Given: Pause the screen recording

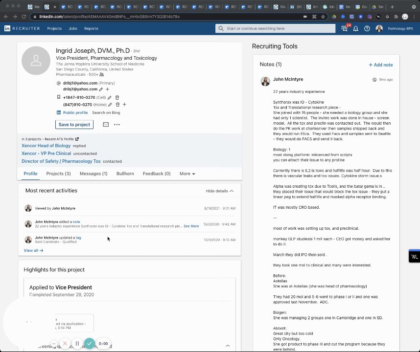Looking at the screenshot, I should click(x=77, y=343).
